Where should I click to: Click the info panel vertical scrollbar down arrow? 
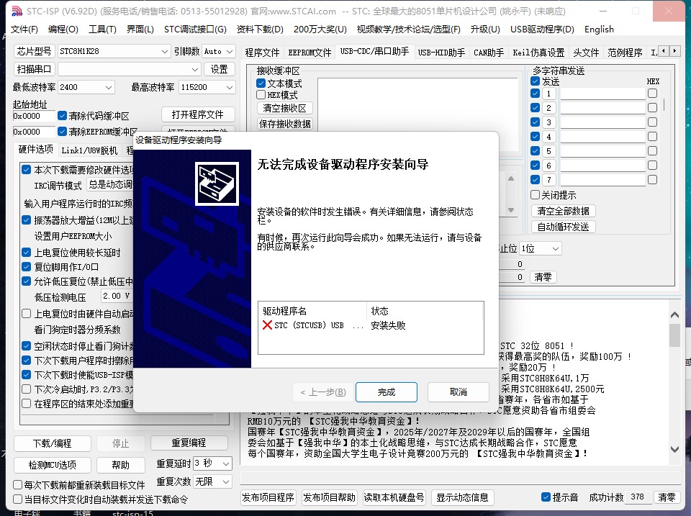(674, 450)
